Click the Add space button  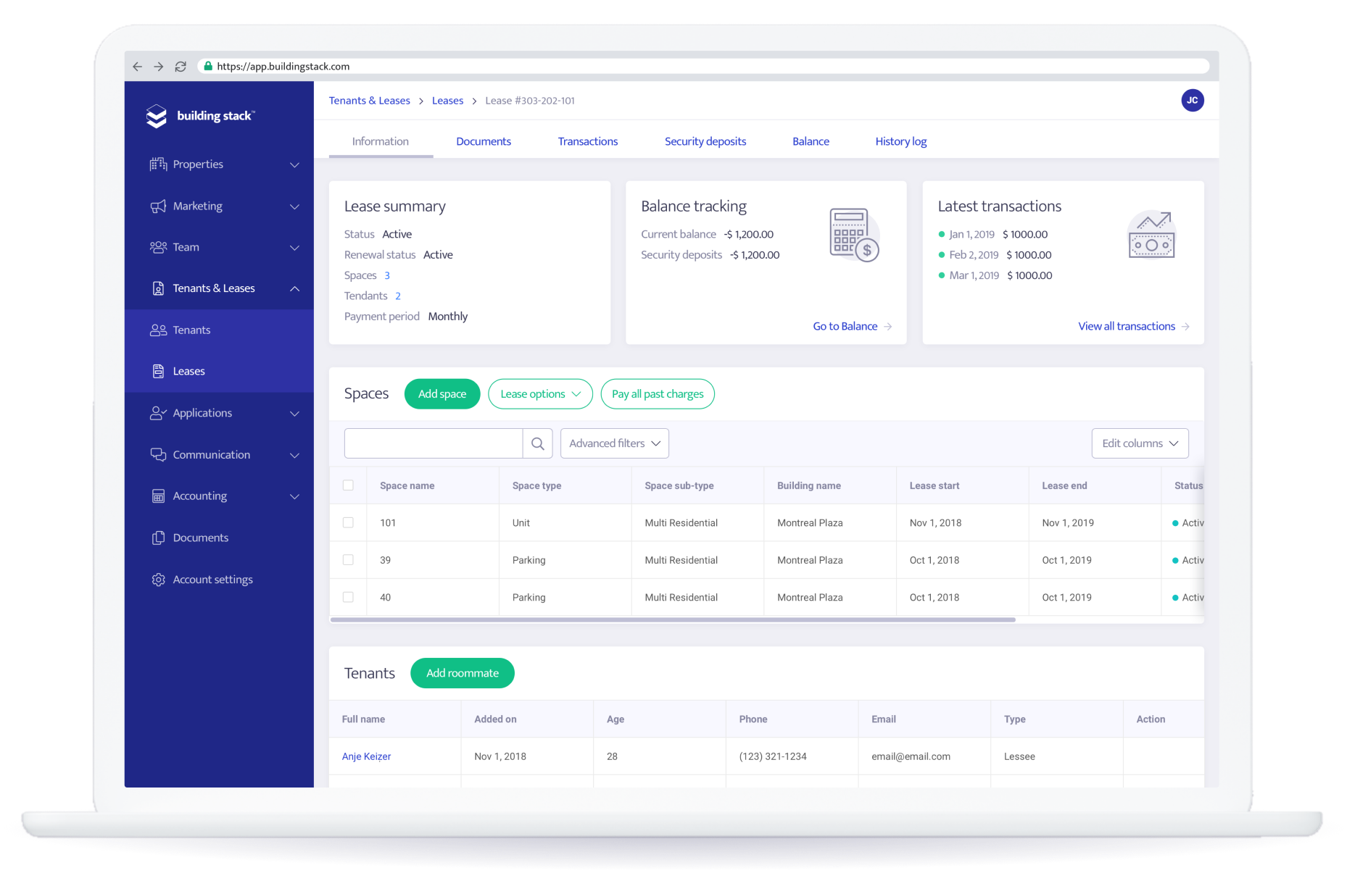[442, 393]
